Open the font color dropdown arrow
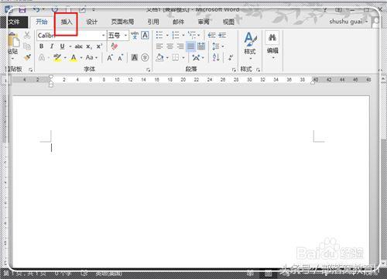This screenshot has width=387, height=279. coord(81,58)
